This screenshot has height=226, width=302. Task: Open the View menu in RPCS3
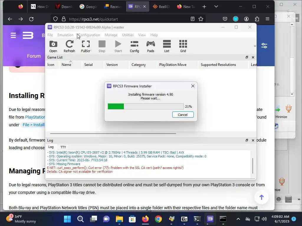(x=142, y=35)
